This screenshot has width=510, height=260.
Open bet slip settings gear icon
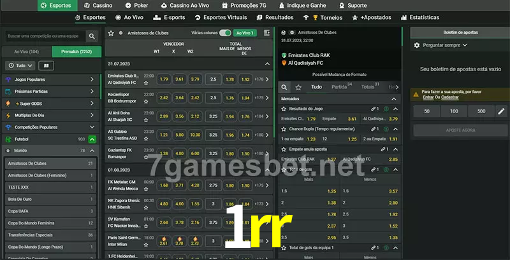click(x=417, y=45)
